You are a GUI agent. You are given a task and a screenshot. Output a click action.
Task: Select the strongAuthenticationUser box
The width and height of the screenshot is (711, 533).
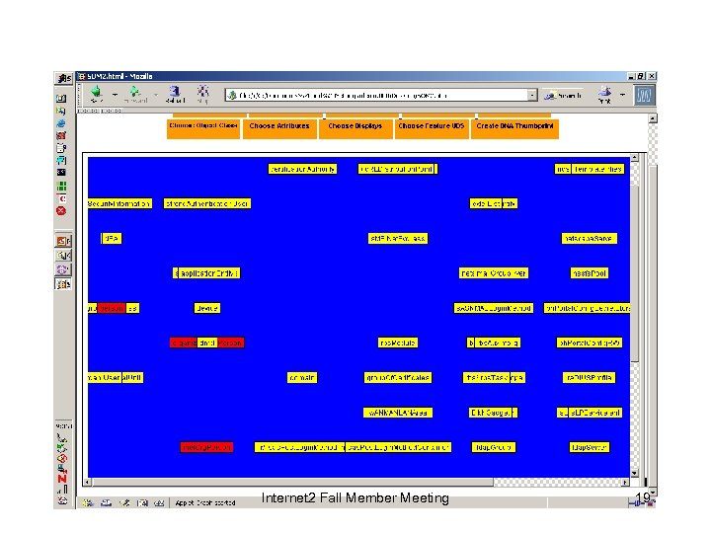tap(207, 203)
